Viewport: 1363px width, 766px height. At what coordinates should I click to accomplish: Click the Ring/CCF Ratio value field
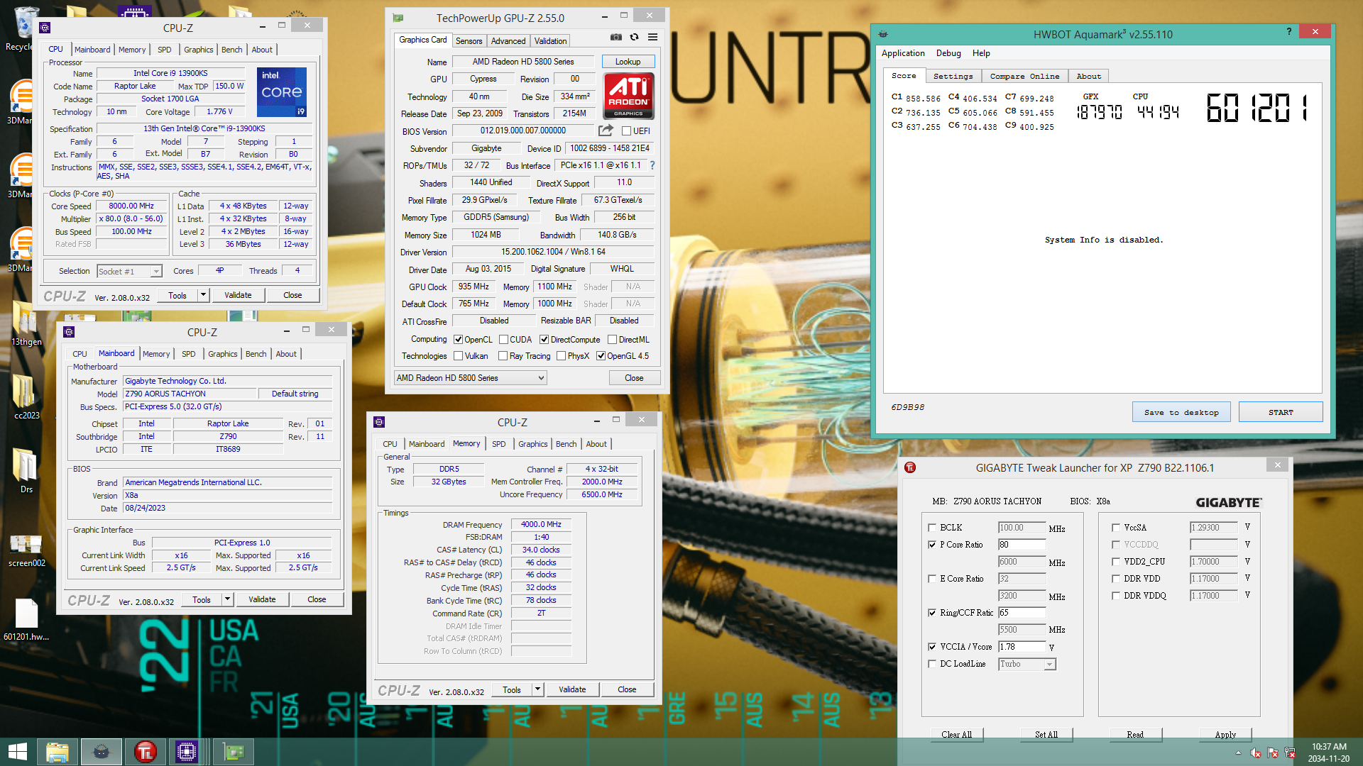point(1022,613)
